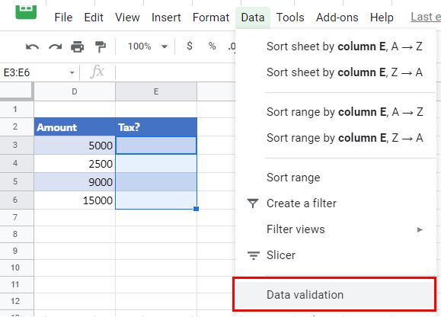The height and width of the screenshot is (317, 441).
Task: Select the cell containing 15000
Action: (x=75, y=200)
